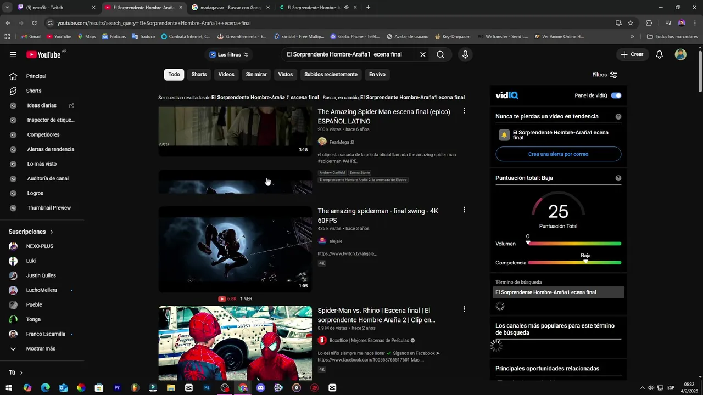
Task: Open the YouTube hamburger guide menu
Action: pos(13,54)
